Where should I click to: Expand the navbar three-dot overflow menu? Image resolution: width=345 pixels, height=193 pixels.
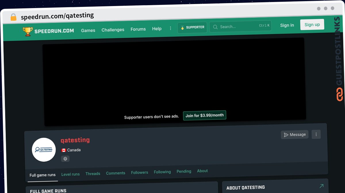click(170, 28)
